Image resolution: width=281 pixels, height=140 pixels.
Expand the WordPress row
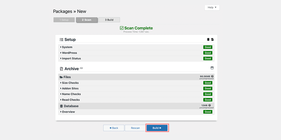point(136,53)
